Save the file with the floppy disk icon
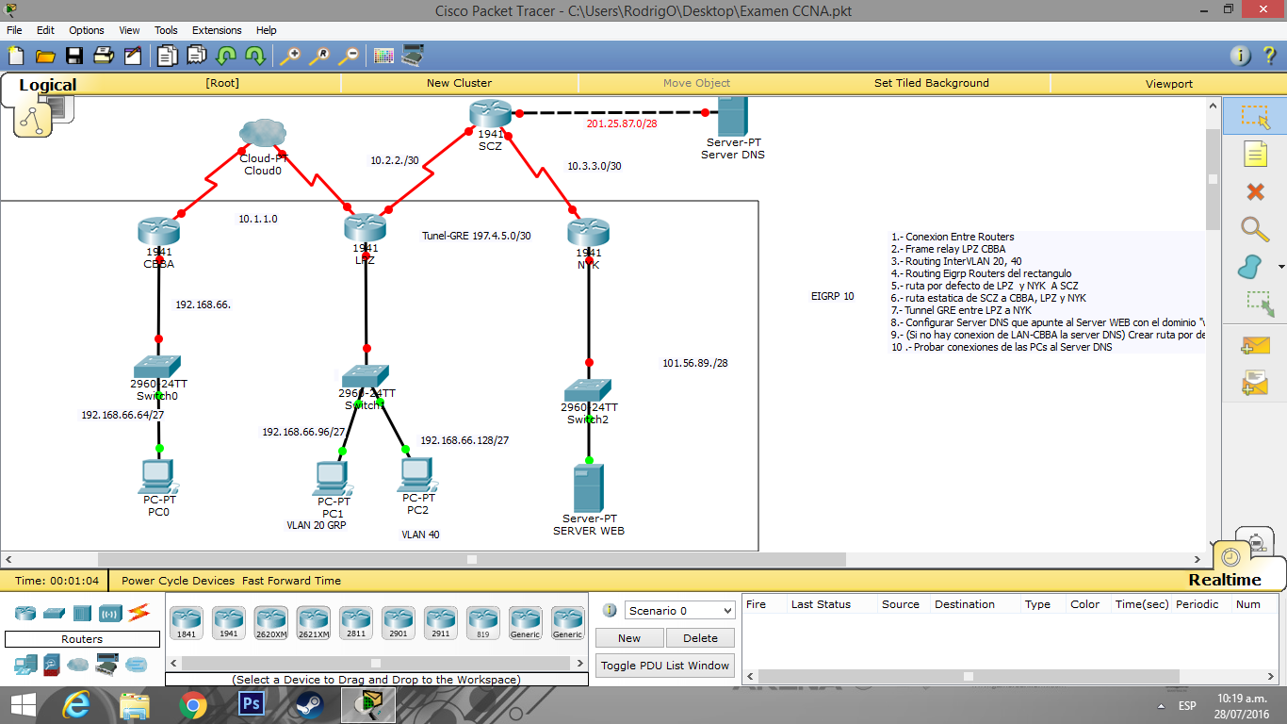The image size is (1287, 724). pos(74,56)
